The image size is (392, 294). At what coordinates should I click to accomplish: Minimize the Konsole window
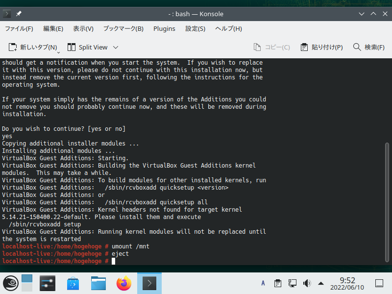pos(362,14)
